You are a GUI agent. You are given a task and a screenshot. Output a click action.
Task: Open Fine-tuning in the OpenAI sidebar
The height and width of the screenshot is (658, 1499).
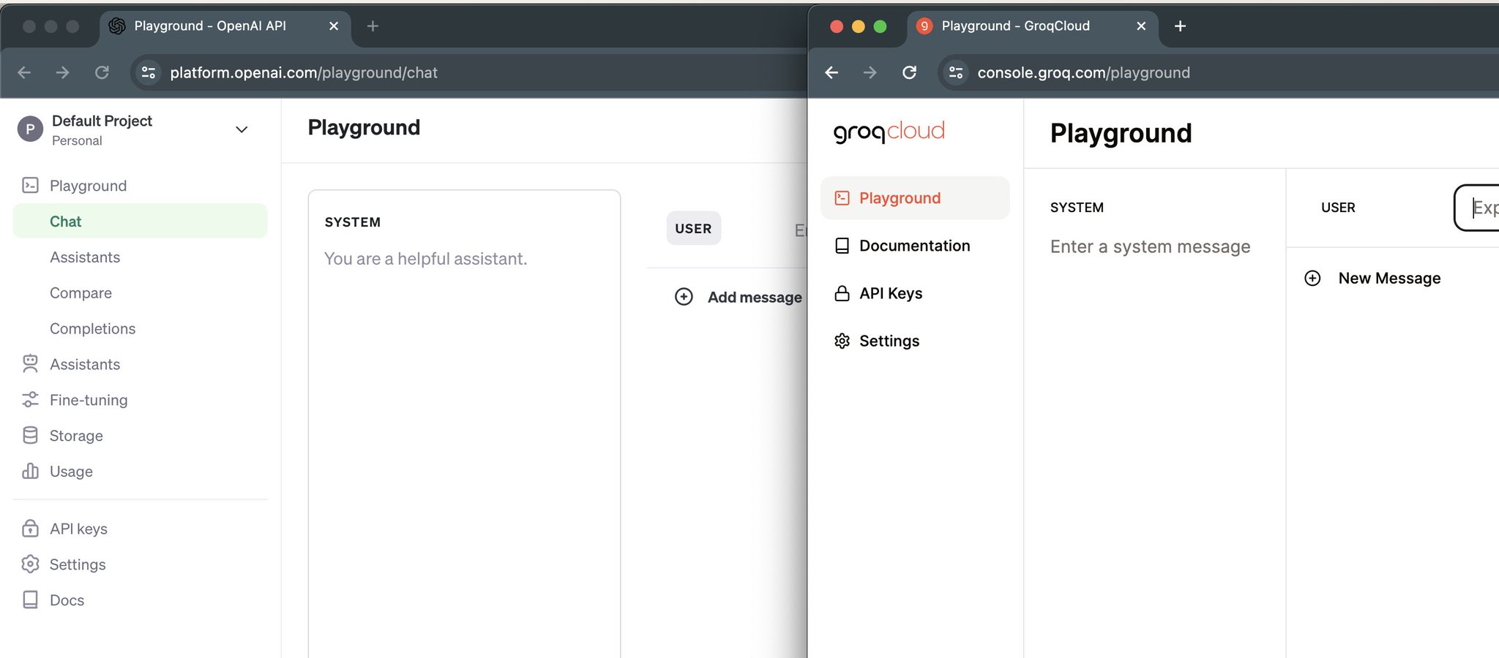click(x=89, y=400)
